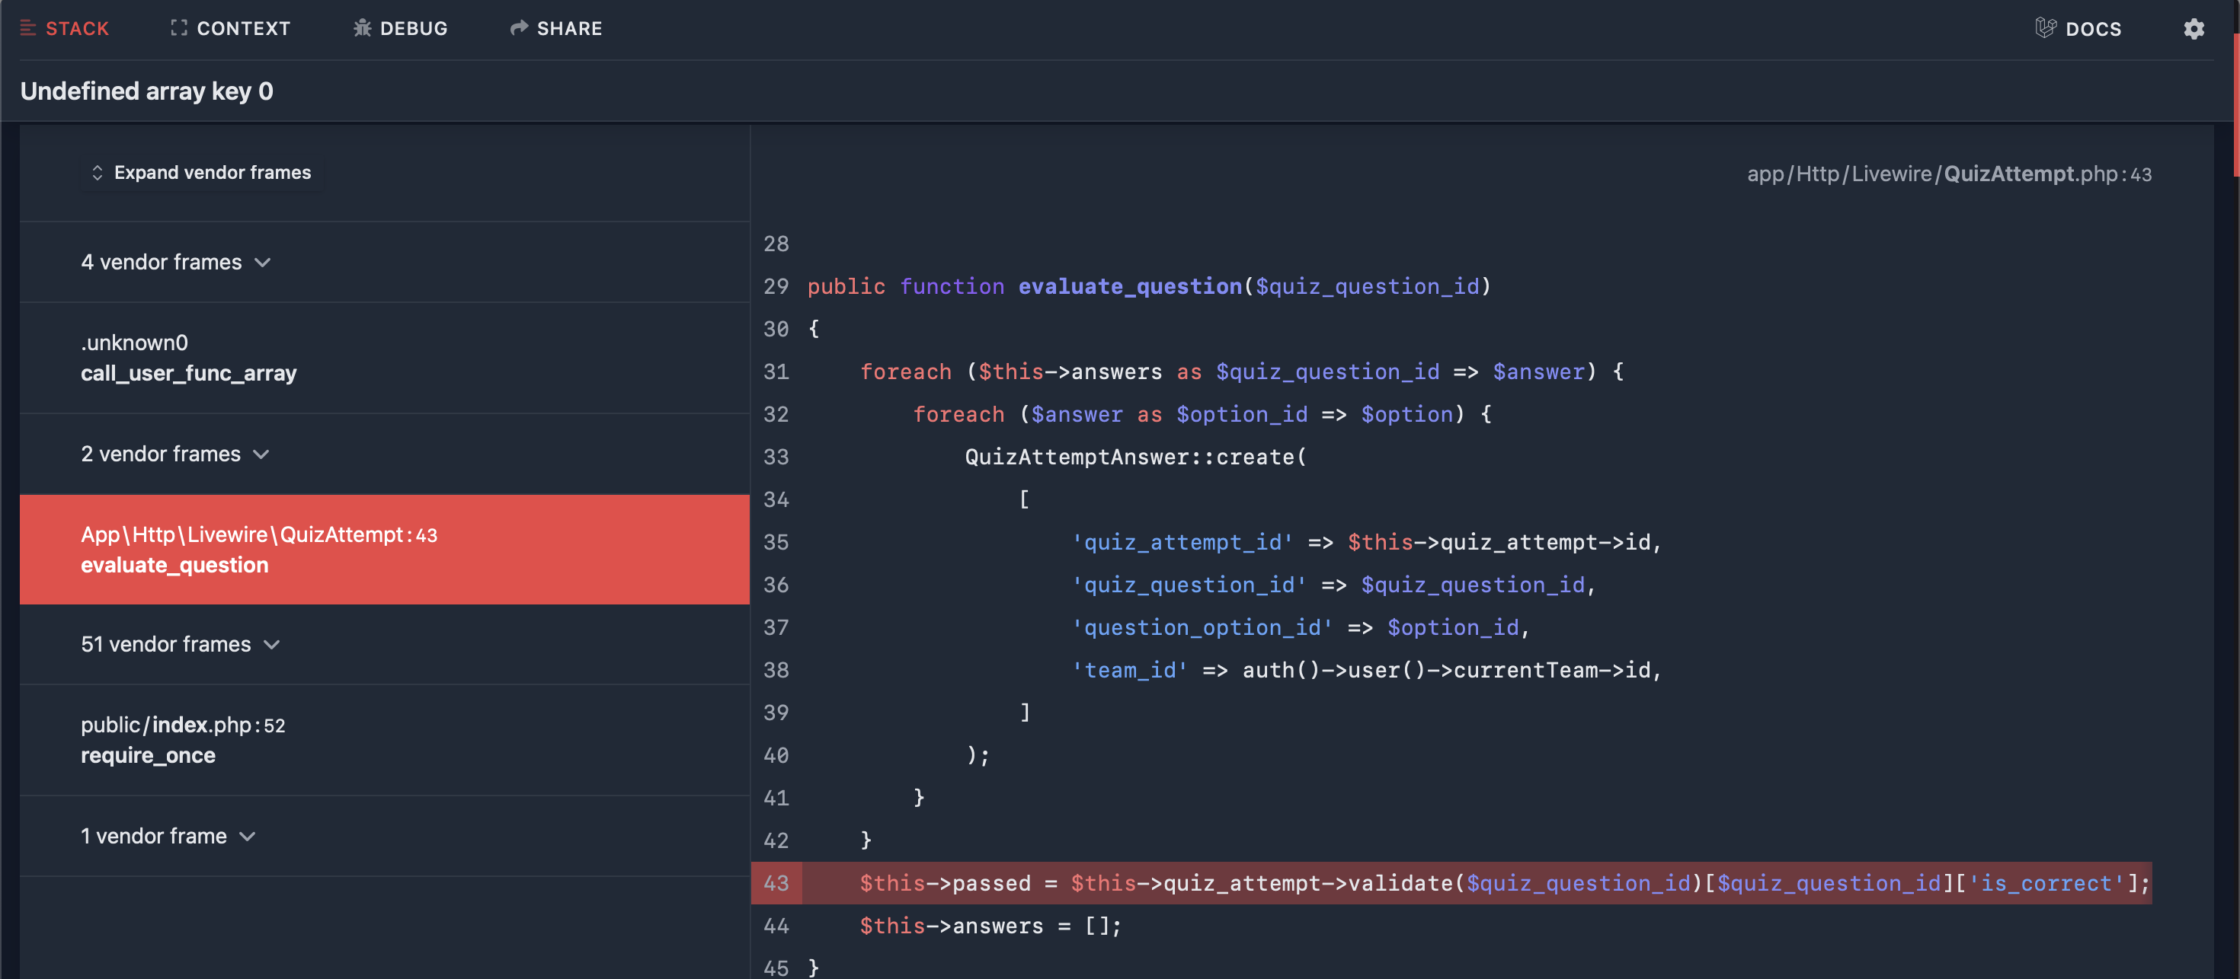Expand the 1 vendor frame chevron

(248, 837)
